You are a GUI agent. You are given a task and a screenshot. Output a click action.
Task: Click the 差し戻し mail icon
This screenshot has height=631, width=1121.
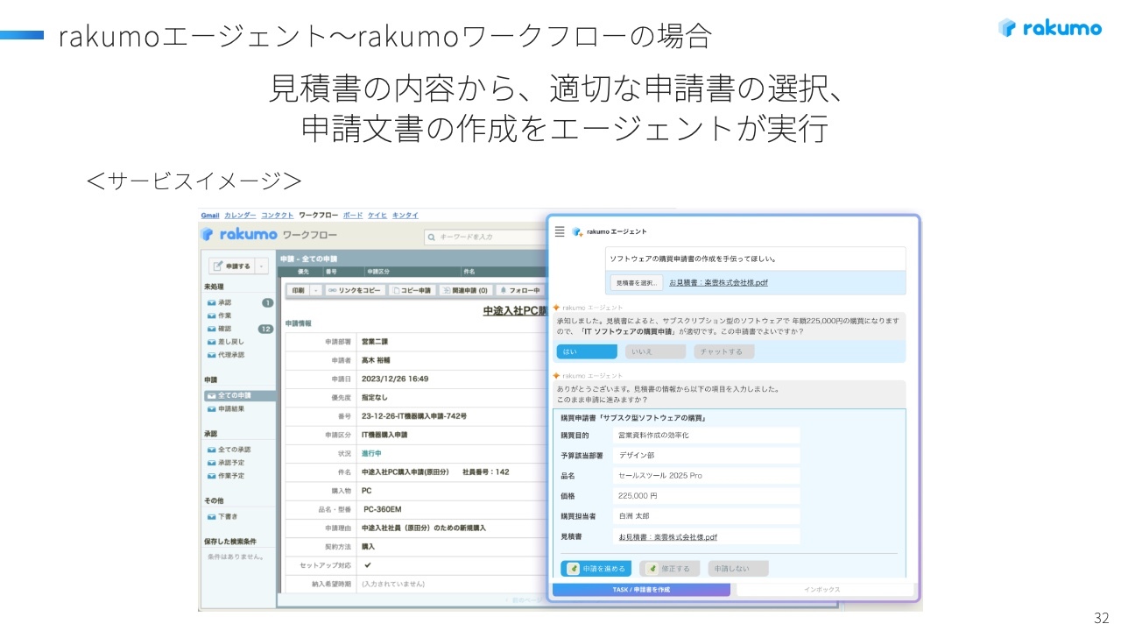point(212,342)
